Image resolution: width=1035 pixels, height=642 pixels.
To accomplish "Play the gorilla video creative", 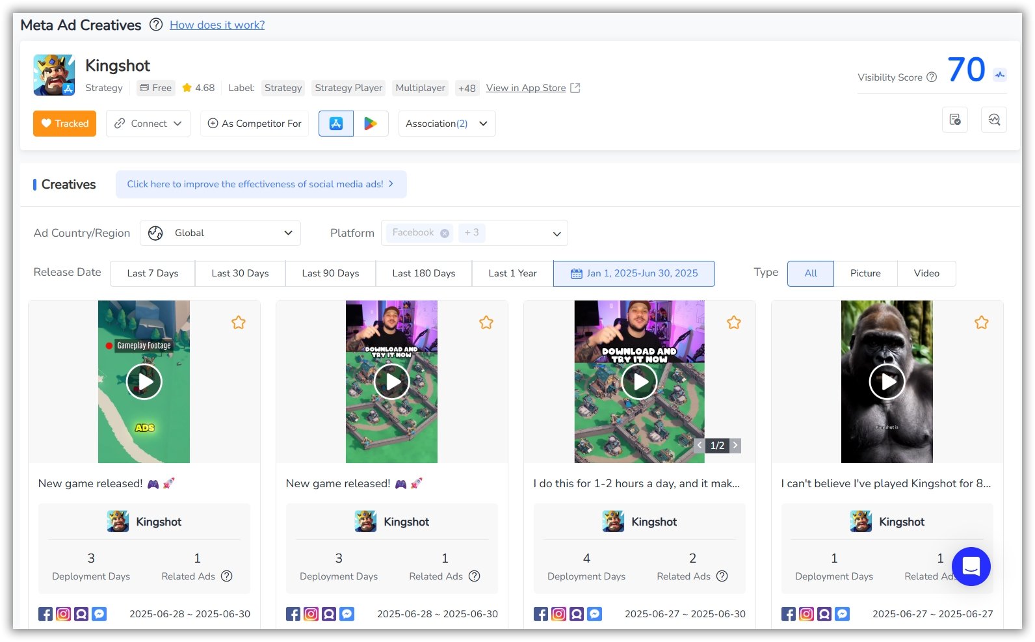I will pyautogui.click(x=887, y=382).
